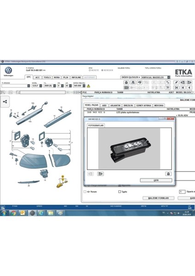Open the MODEL dropdown showing GOLF
This screenshot has width=195, height=276.
point(40,86)
